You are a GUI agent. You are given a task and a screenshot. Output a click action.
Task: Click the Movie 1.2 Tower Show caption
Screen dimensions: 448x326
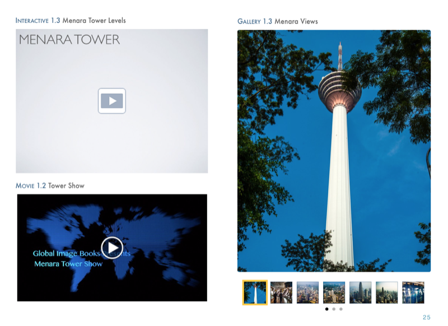tap(50, 185)
